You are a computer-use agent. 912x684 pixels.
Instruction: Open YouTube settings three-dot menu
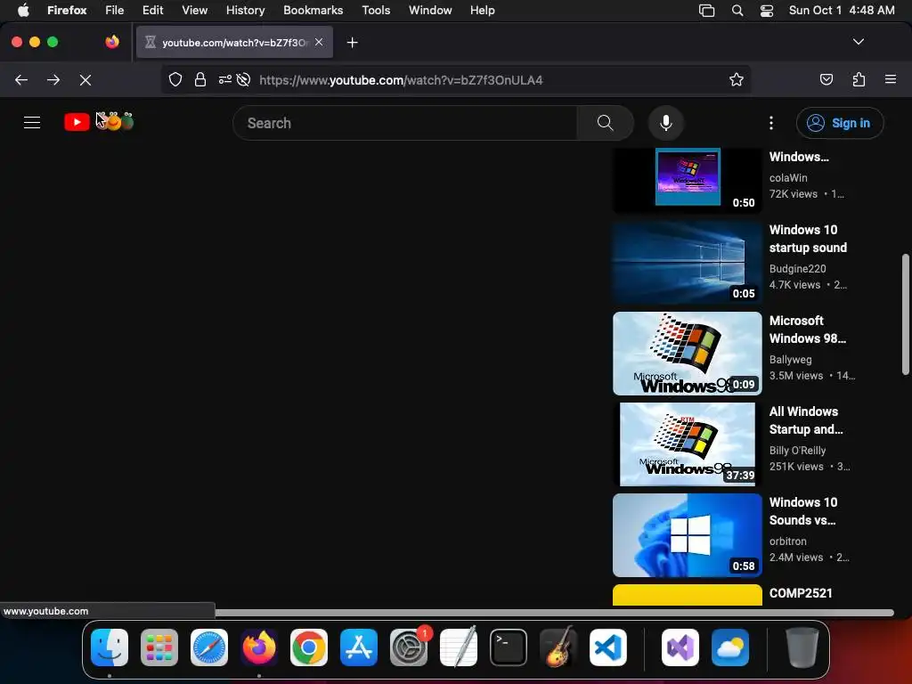point(770,123)
